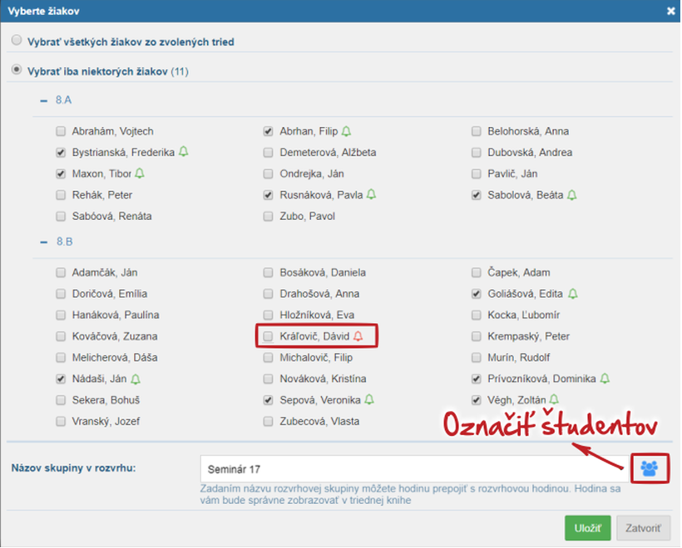The width and height of the screenshot is (682, 548).
Task: Click green bell next to Maxon, Tibor
Action: tap(140, 174)
